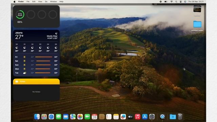This screenshot has height=122, width=217.
Task: Launch Safari from the Dock
Action: point(51,117)
